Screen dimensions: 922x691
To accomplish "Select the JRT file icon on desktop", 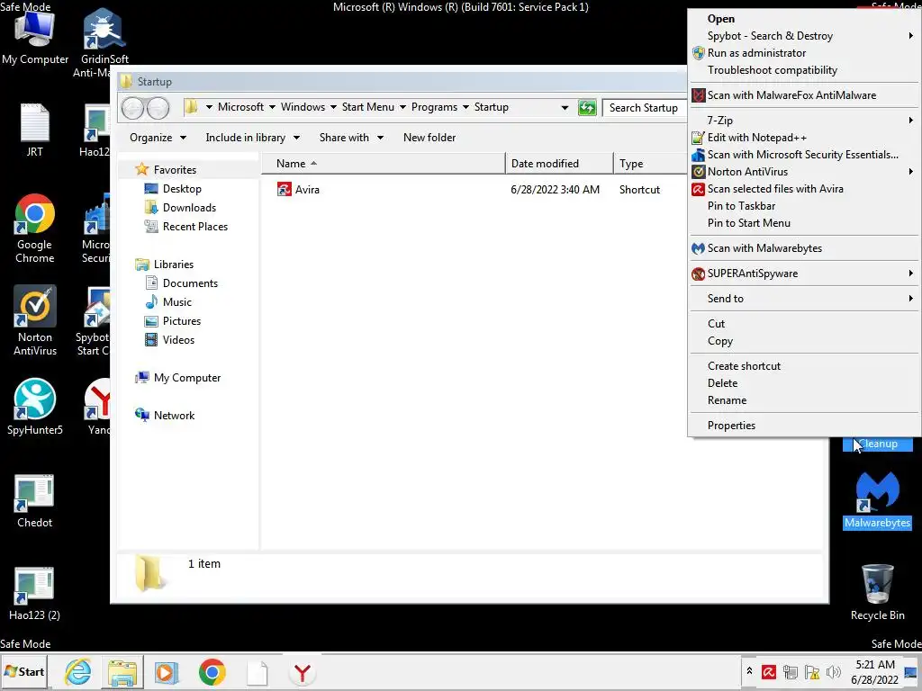I will pyautogui.click(x=35, y=130).
